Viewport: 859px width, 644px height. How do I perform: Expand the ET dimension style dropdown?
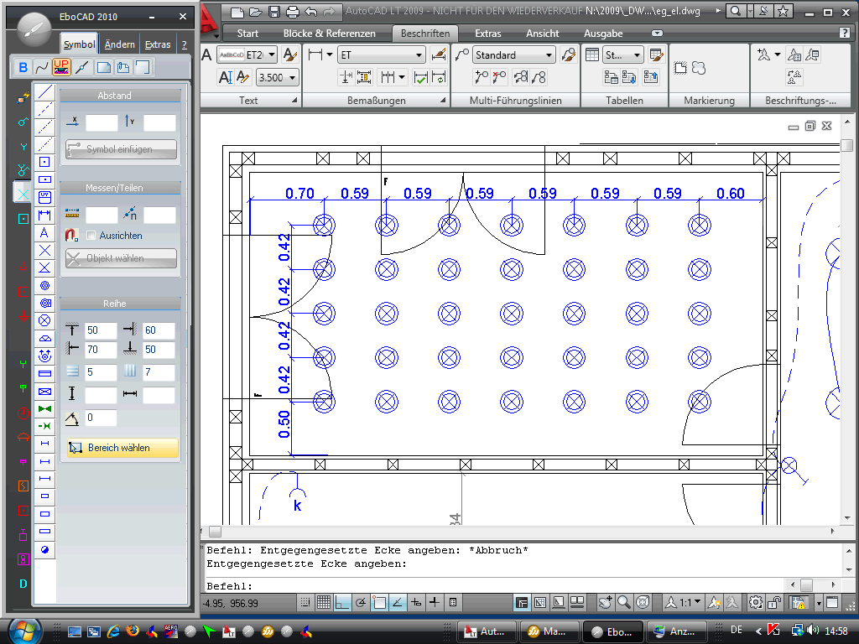click(383, 55)
